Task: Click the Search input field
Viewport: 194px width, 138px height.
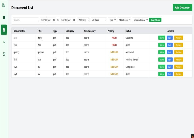Action: coord(26,20)
